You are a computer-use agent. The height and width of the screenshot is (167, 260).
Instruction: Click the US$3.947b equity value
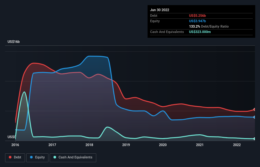tap(198, 21)
